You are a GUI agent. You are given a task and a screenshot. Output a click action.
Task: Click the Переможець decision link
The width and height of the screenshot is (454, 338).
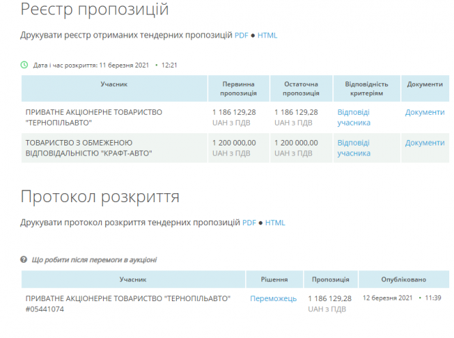[273, 298]
